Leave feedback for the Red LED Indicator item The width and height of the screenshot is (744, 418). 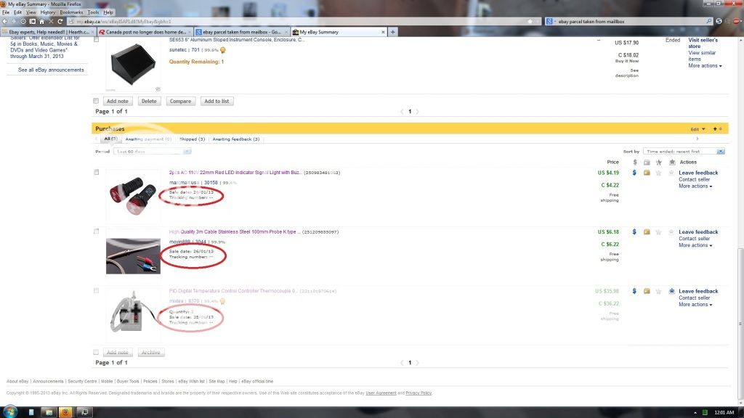point(698,173)
